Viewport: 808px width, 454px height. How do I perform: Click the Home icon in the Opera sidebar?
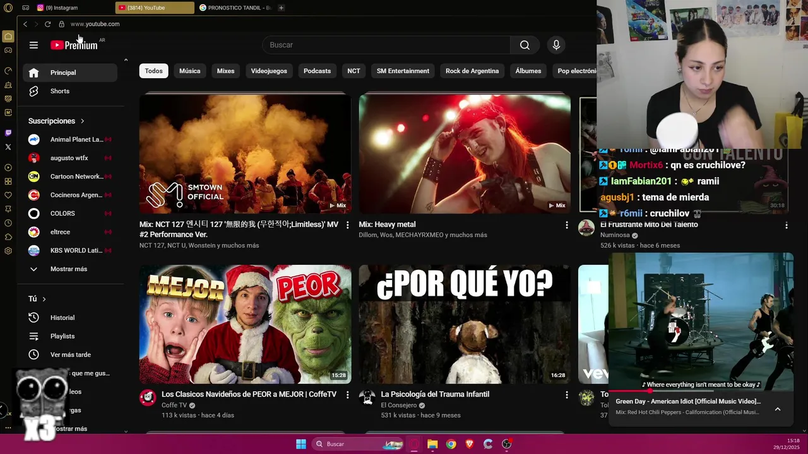8,36
